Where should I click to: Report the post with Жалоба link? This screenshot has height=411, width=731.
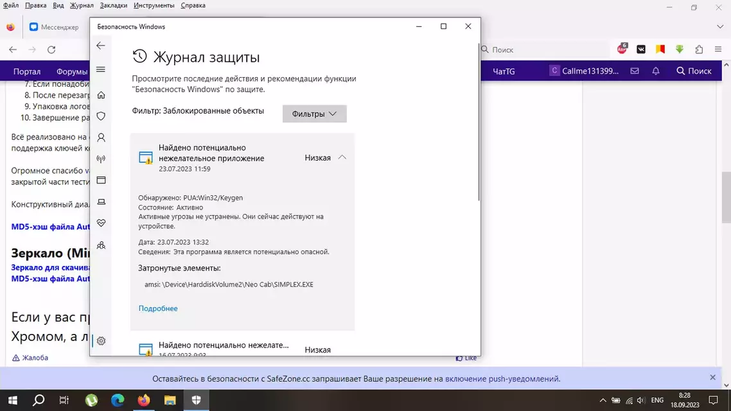point(30,358)
